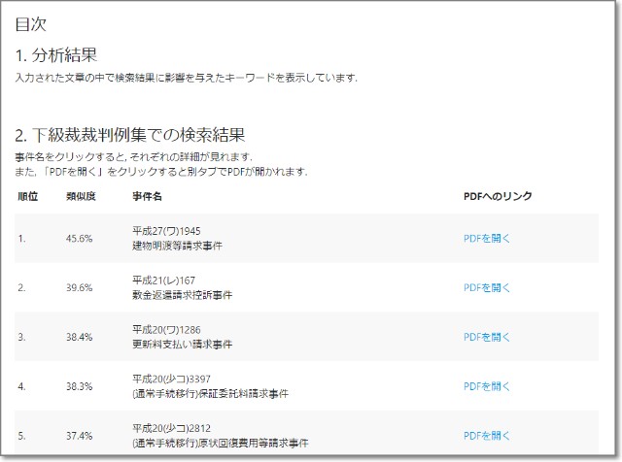Open the PDF for case 平成20(少コ)2812

tap(486, 436)
